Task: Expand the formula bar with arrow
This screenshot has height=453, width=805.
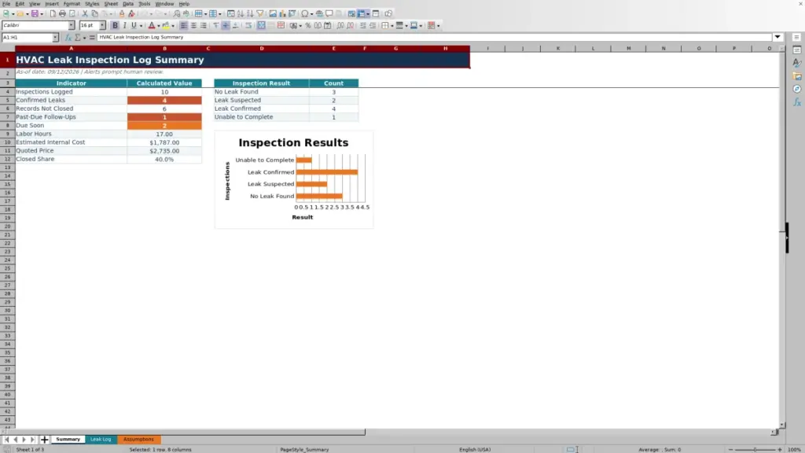Action: [777, 37]
